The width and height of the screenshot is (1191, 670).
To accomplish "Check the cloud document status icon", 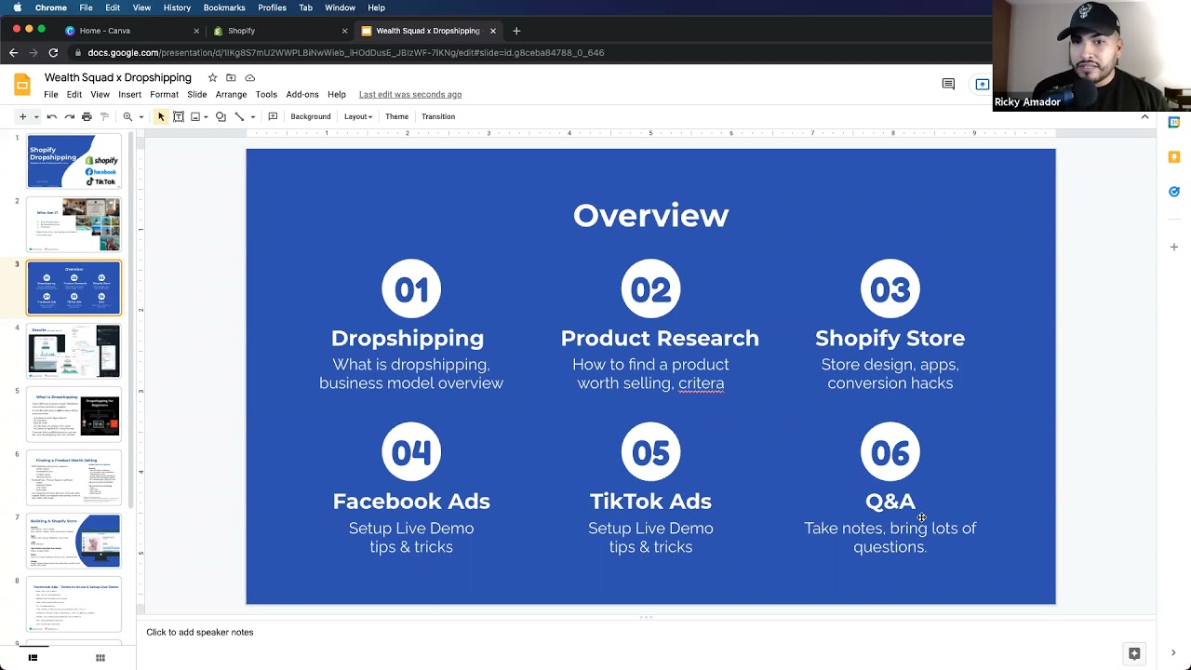I will pos(249,77).
